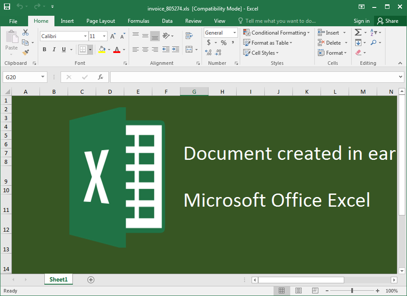
Task: Apply Percent Style format
Action: [224, 42]
